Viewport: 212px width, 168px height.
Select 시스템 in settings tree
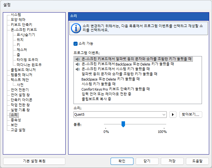(x=16, y=14)
